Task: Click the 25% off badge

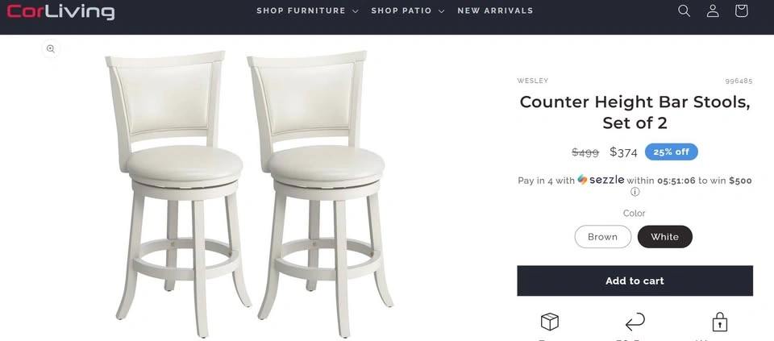Action: coord(672,152)
